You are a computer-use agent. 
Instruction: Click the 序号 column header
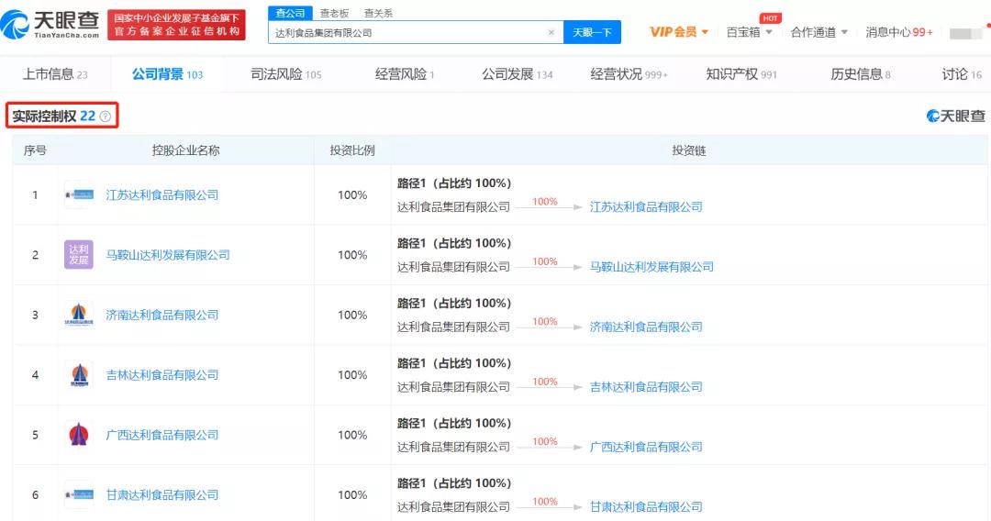[x=35, y=150]
